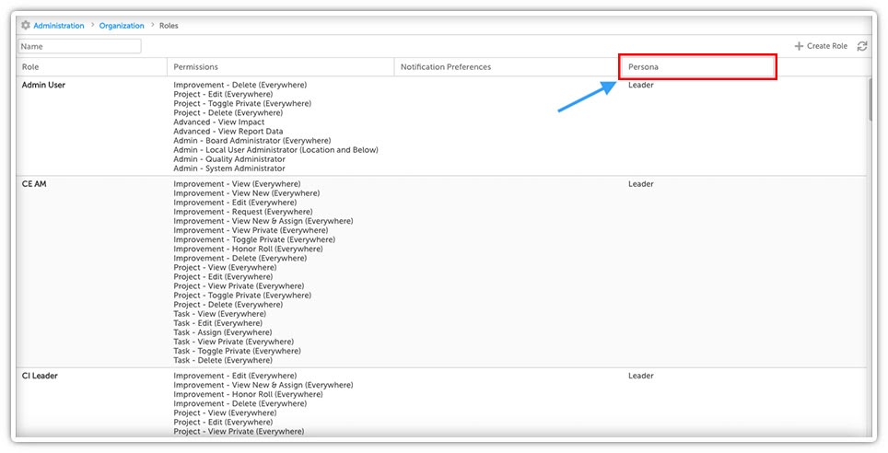This screenshot has height=453, width=888.
Task: Select 'Improvement - Request (Everywhere)' line
Action: pos(244,212)
